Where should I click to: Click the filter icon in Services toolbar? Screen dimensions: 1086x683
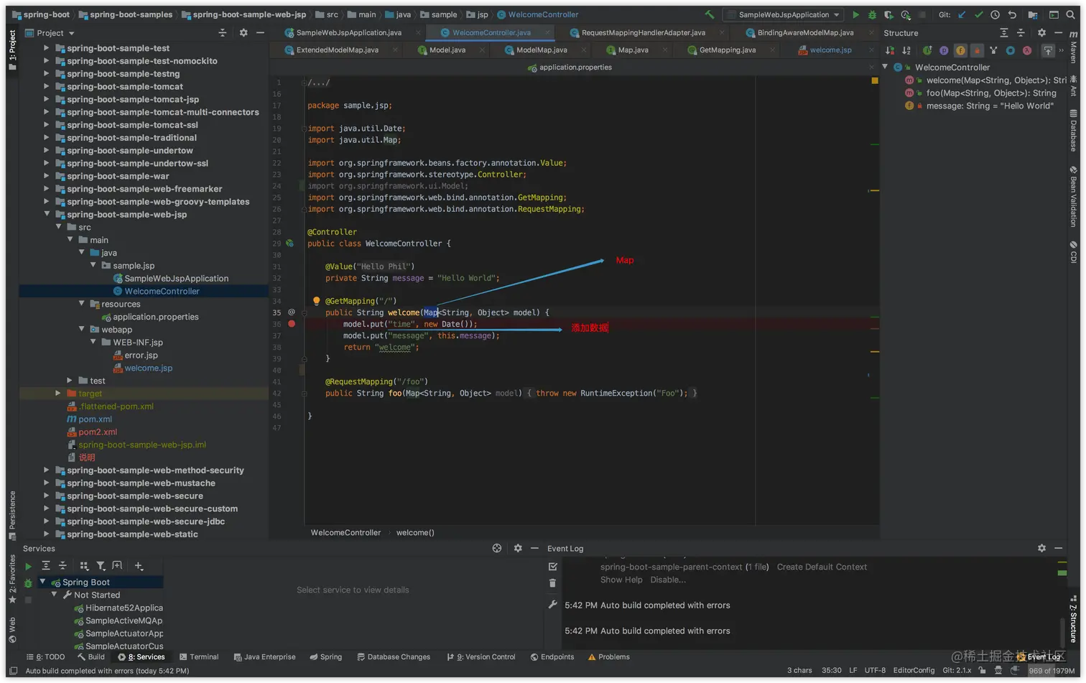101,566
